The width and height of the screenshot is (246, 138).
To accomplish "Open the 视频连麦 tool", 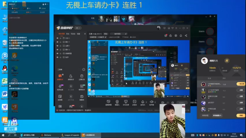I will coord(60,87).
